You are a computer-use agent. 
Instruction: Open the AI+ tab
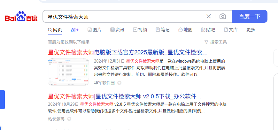tap(75, 30)
